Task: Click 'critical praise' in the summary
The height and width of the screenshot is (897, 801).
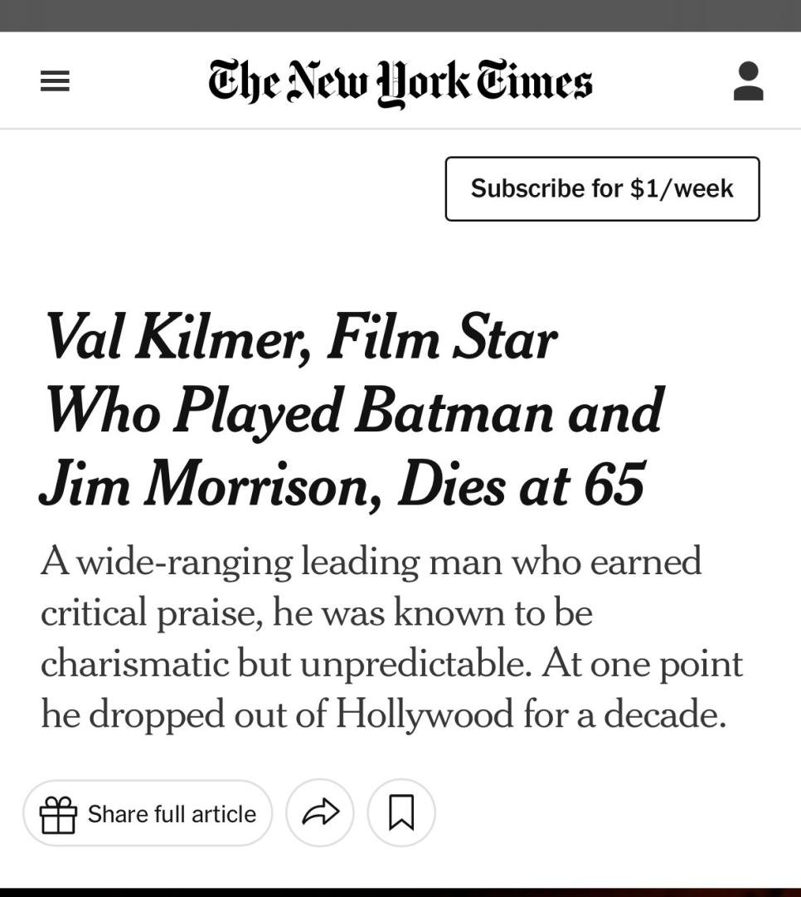Action: tap(150, 613)
